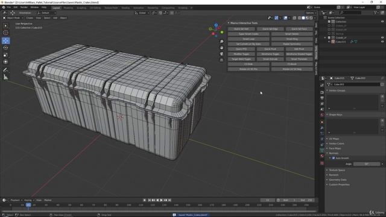Viewport: 386px width, 217px height.
Task: Hide the Cube.015 parent collection eye icon
Action: 382,37
